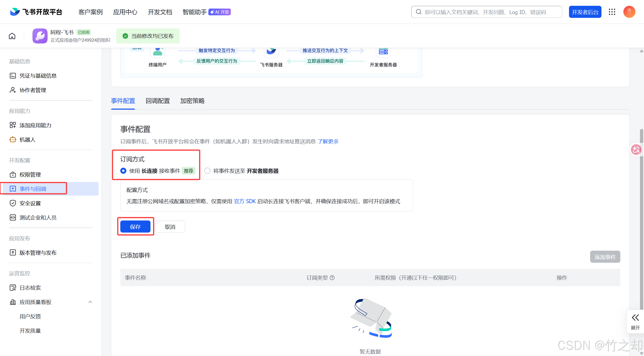
Task: Click the 飞书开放平台 logo
Action: pos(36,12)
